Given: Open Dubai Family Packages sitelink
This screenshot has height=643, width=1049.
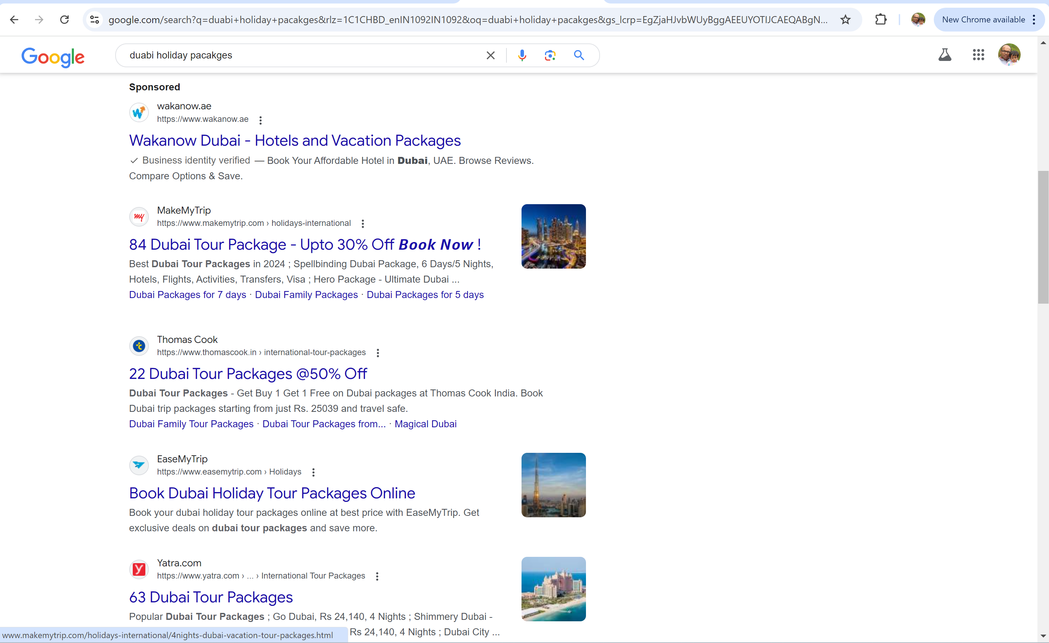Looking at the screenshot, I should click(306, 295).
